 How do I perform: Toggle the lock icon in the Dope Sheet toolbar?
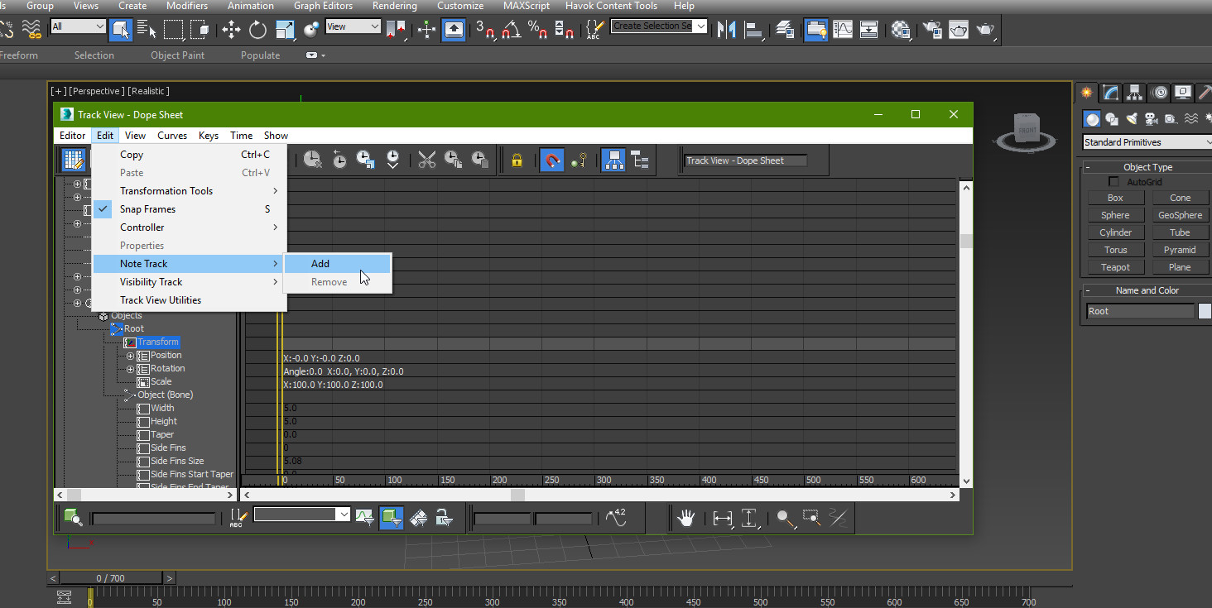(517, 160)
